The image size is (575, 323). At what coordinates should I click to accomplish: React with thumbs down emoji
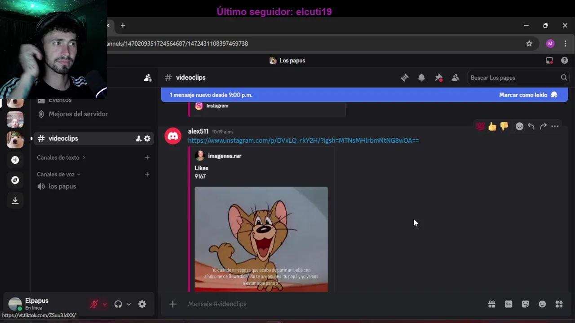pyautogui.click(x=504, y=127)
